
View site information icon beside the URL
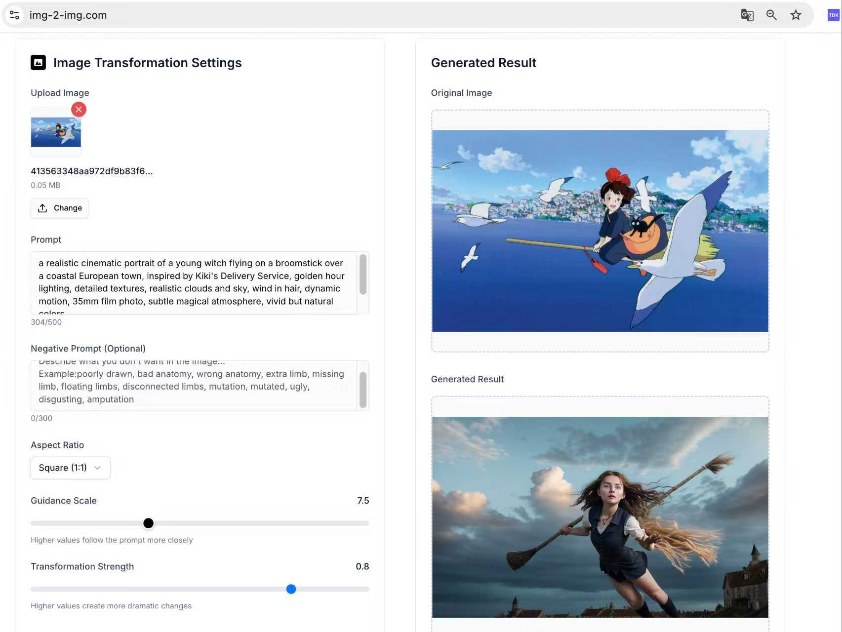14,15
